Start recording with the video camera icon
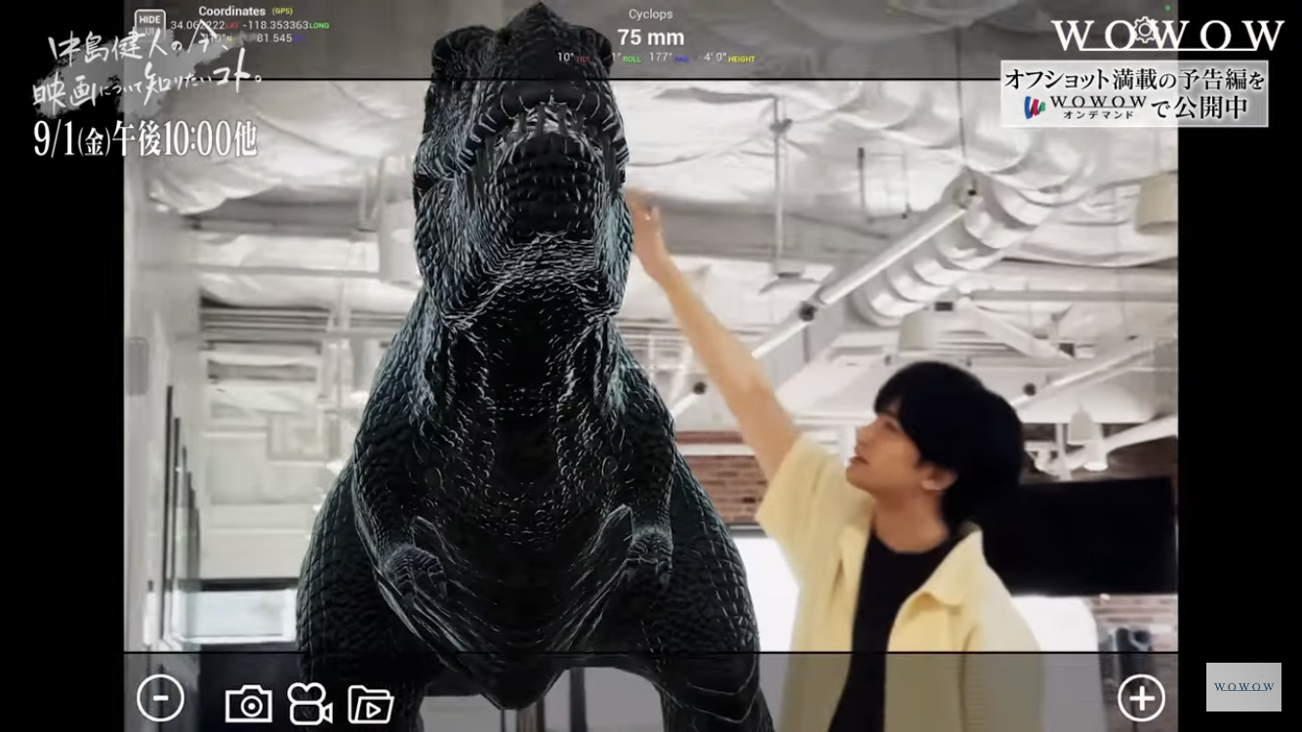Screen dimensions: 1302x732 point(309,703)
